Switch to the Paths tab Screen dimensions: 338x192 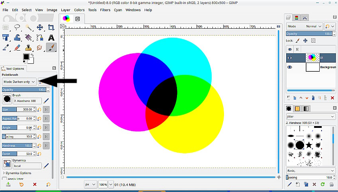pyautogui.click(x=305, y=18)
